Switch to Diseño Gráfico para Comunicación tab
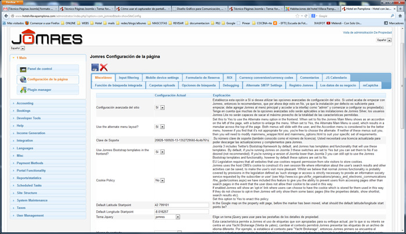The image size is (406, 234). (x=200, y=9)
